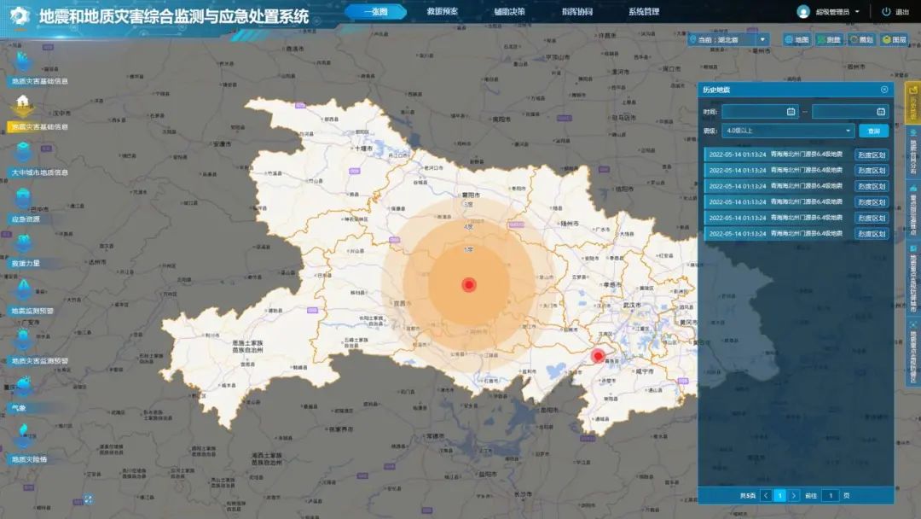Switch to 救援预案 tab
Viewport: 921px width, 519px height.
click(443, 11)
